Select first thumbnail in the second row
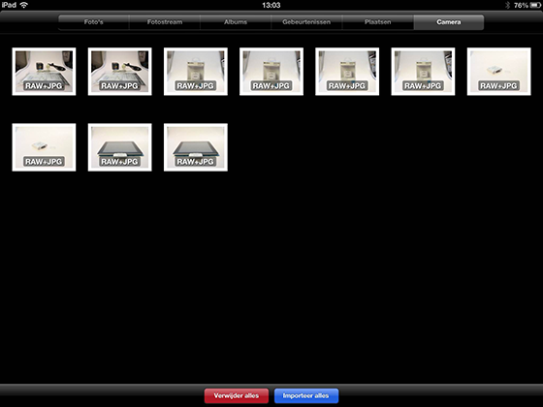The height and width of the screenshot is (407, 543). pyautogui.click(x=44, y=147)
